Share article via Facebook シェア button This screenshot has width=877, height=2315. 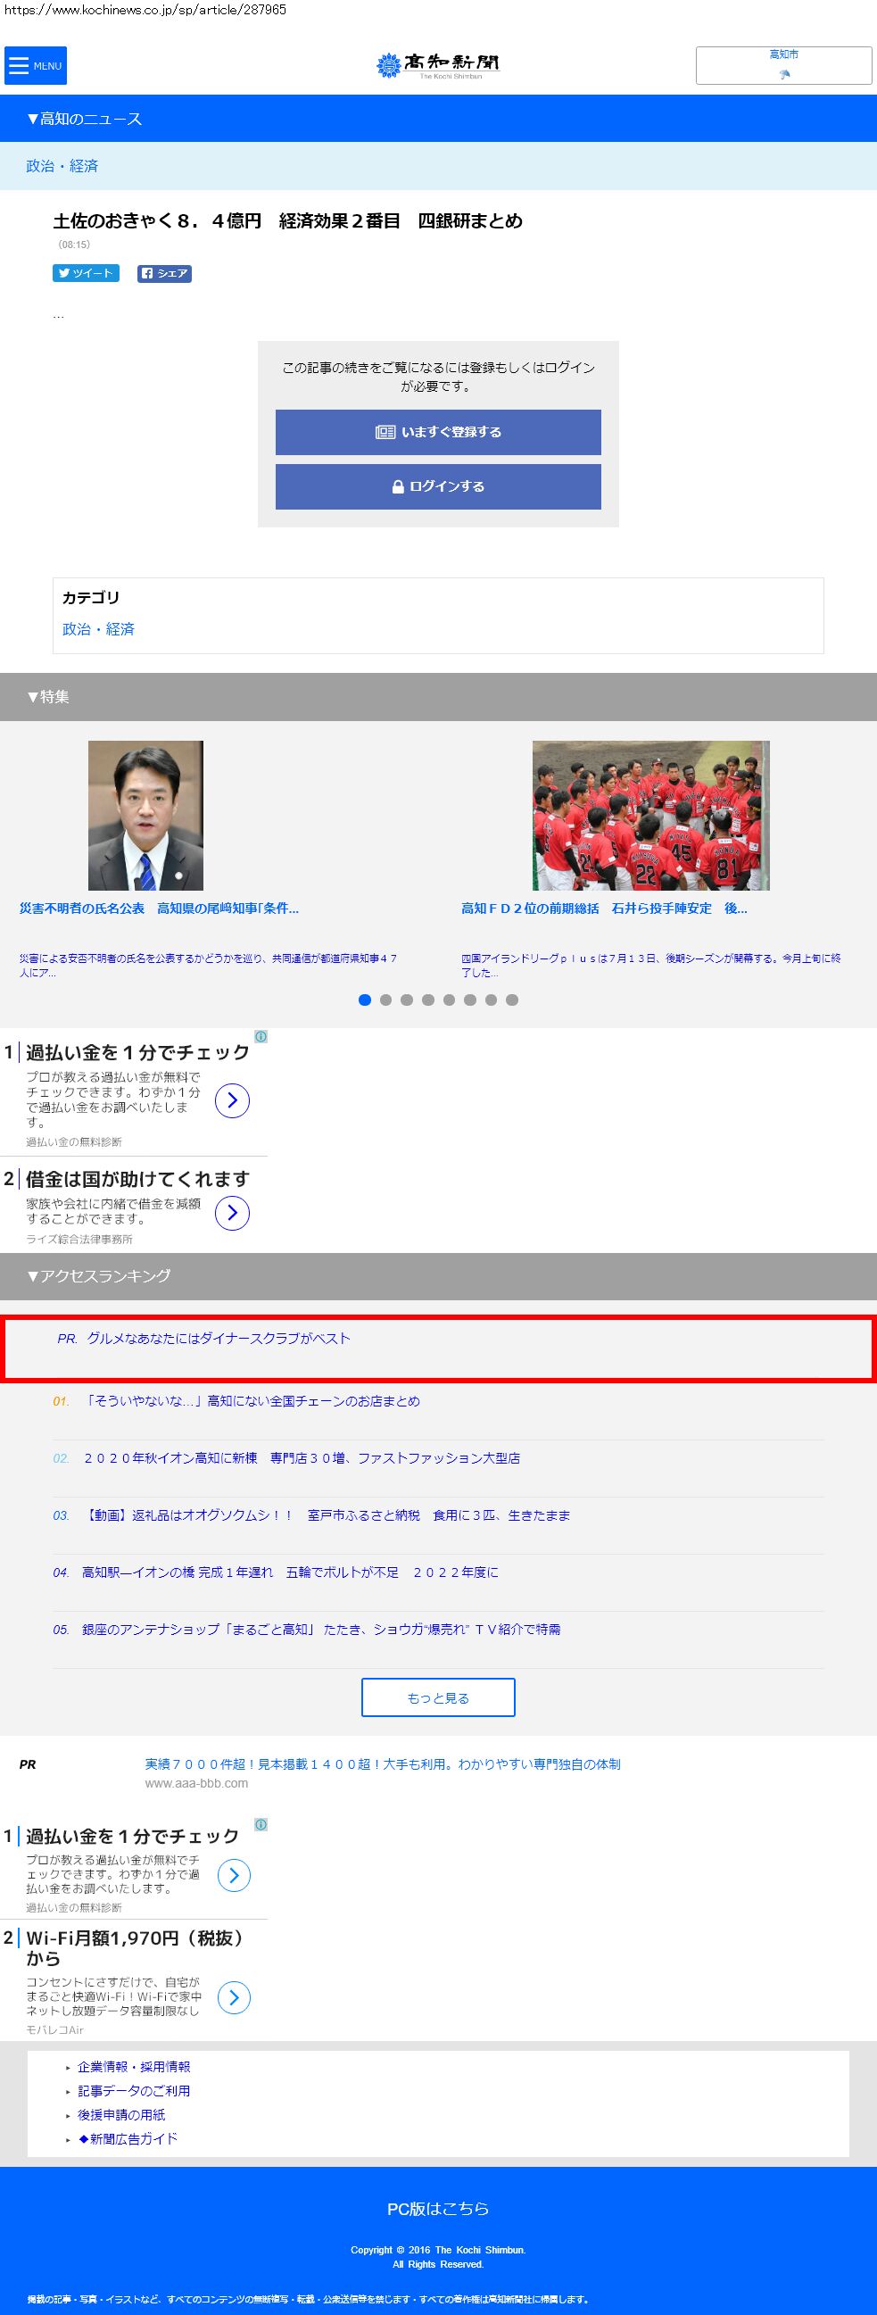(164, 274)
